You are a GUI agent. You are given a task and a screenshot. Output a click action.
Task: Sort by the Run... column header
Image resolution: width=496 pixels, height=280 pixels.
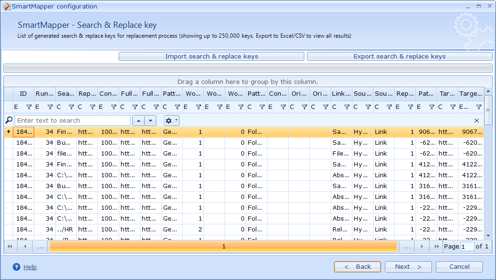pyautogui.click(x=45, y=94)
